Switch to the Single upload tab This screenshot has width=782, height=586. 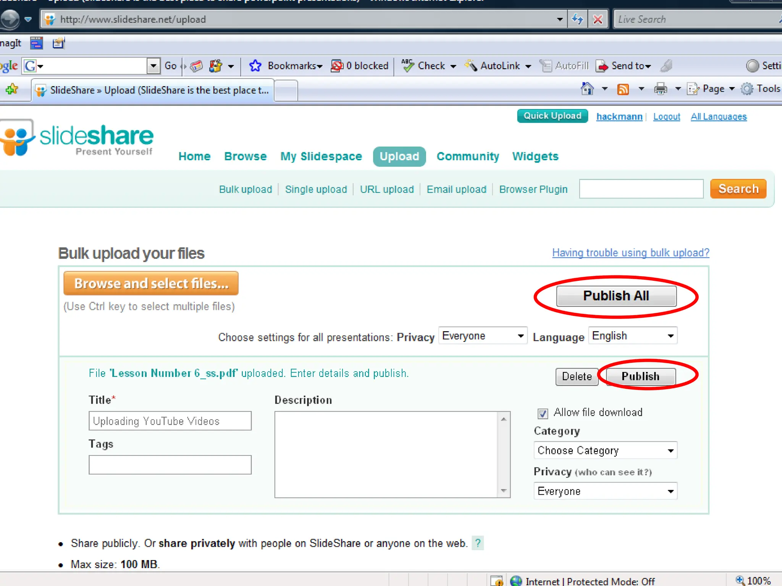tap(316, 189)
